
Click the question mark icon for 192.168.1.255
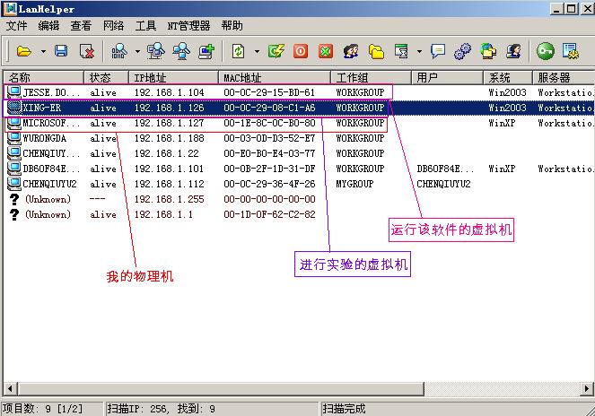[14, 199]
